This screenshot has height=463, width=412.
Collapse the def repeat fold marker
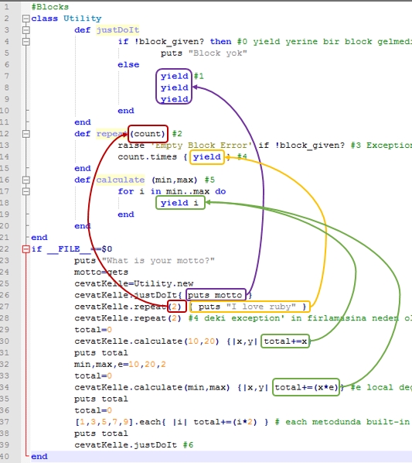click(x=26, y=134)
